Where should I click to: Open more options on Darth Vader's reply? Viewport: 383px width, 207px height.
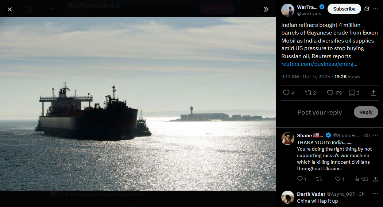[375, 194]
